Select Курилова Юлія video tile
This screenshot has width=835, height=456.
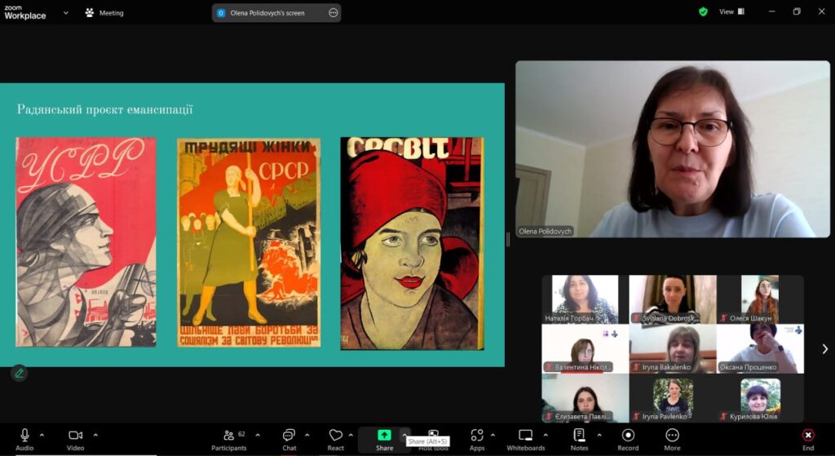click(760, 398)
